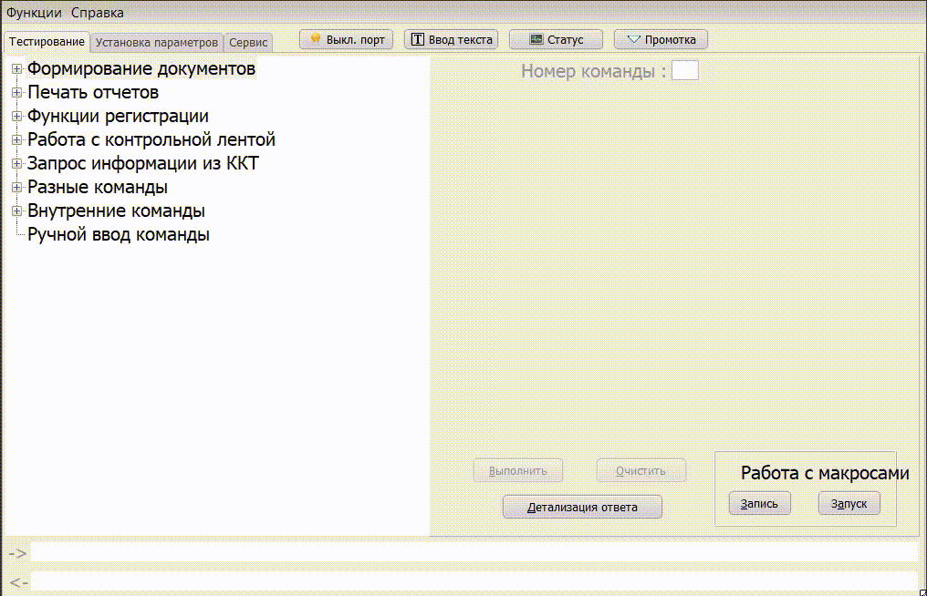Click the text icon on Ввод текста
Screen dimensions: 927x596
[x=418, y=39]
